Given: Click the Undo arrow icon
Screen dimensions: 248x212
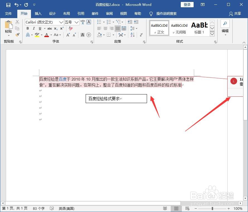Looking at the screenshot, I should coord(16,5).
